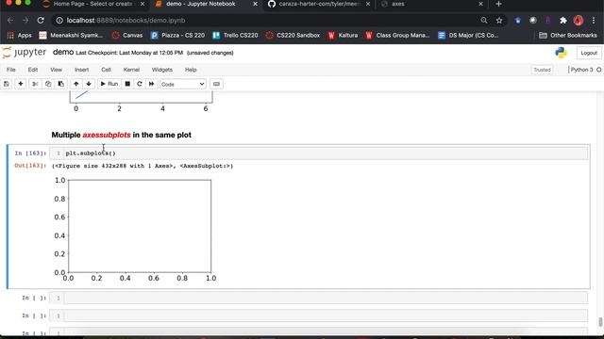This screenshot has height=339, width=604.
Task: Click the notebook vertical scrollbar thumb
Action: (600, 322)
